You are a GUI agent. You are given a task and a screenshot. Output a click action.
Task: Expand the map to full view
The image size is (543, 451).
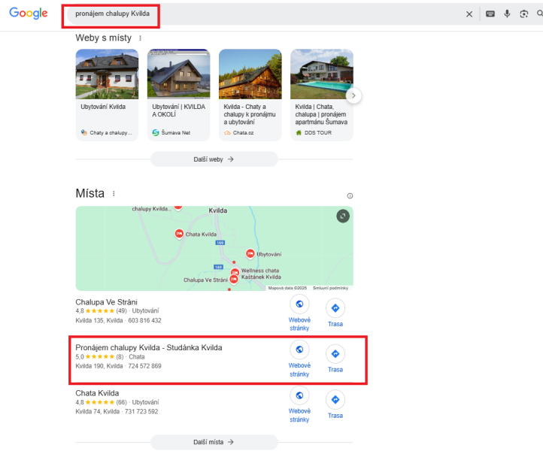343,216
